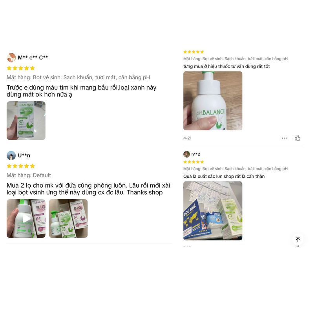
Task: Click the five-star rating under U**n
Action: (x=21, y=166)
